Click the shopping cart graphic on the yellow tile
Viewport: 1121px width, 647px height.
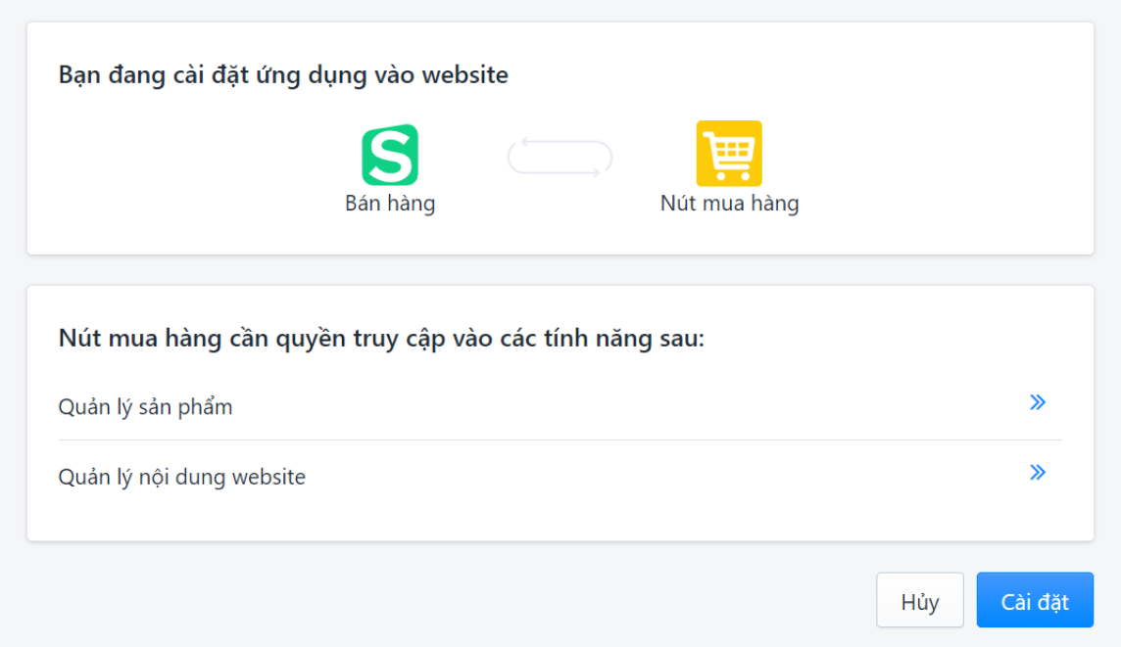730,153
